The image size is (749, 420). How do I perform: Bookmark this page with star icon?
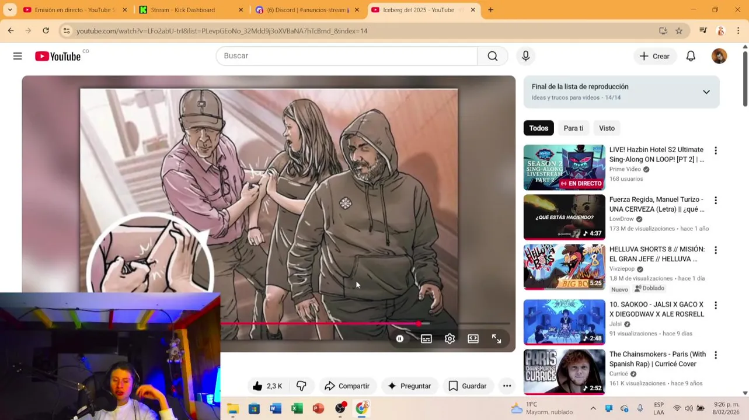pos(679,31)
